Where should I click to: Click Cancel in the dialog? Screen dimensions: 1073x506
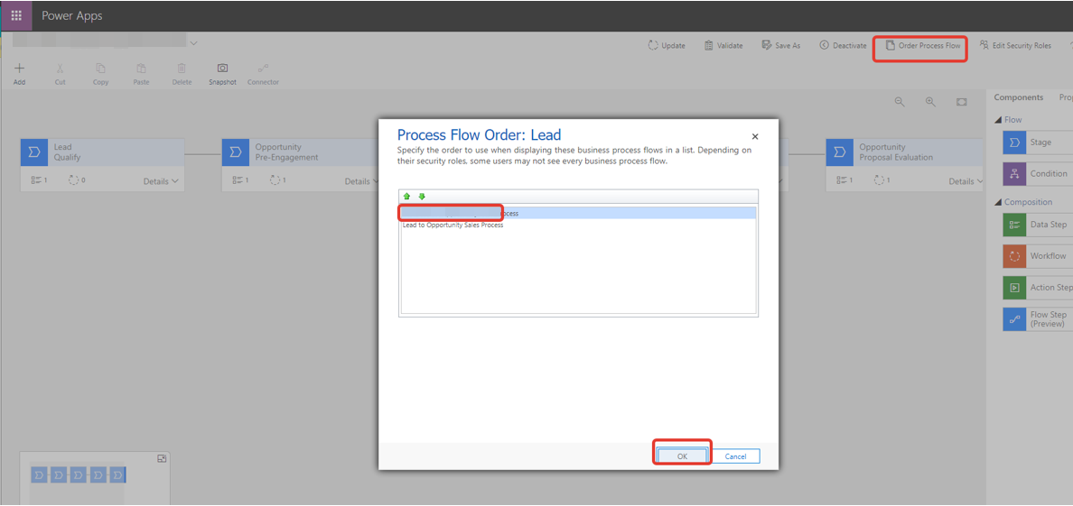pos(735,456)
